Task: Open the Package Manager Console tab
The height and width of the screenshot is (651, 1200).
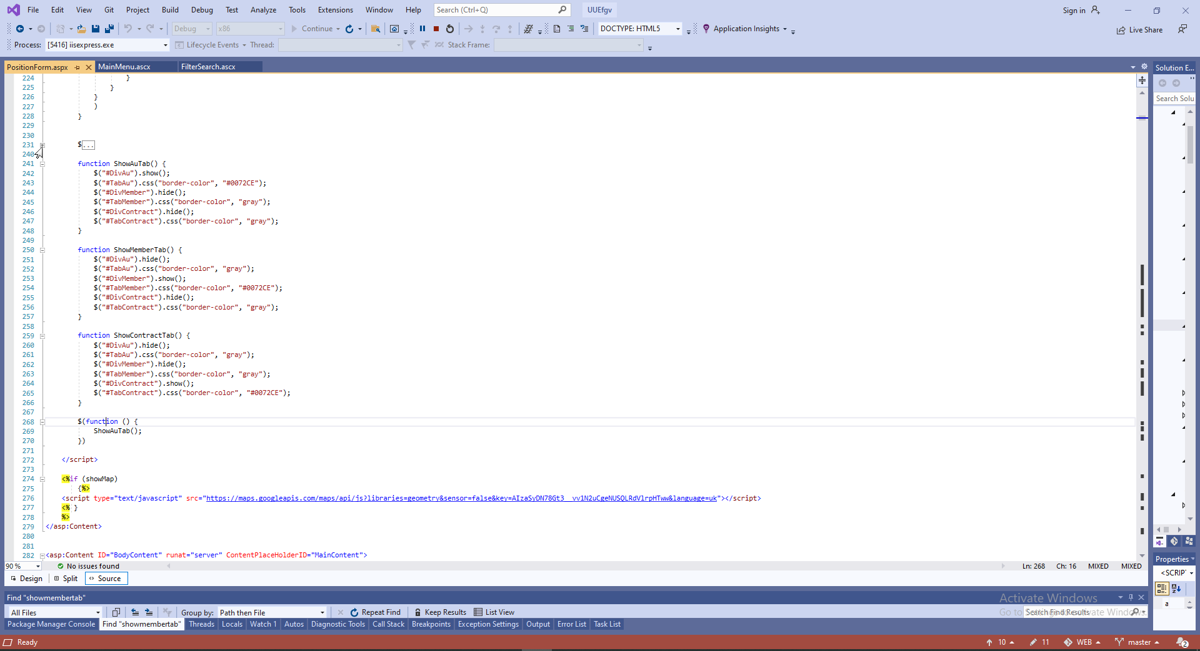Action: point(51,624)
